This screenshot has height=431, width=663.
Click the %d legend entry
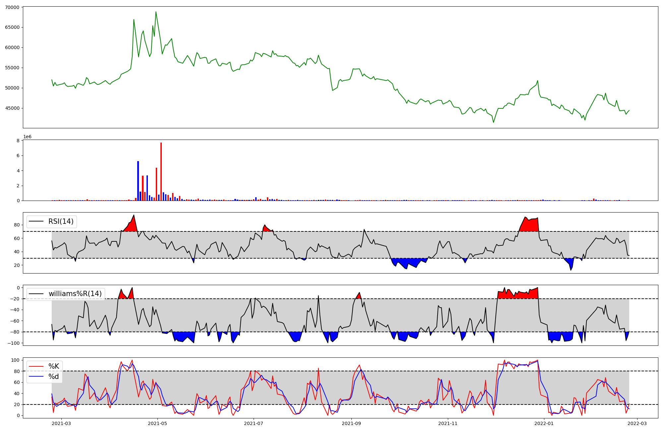coord(54,377)
